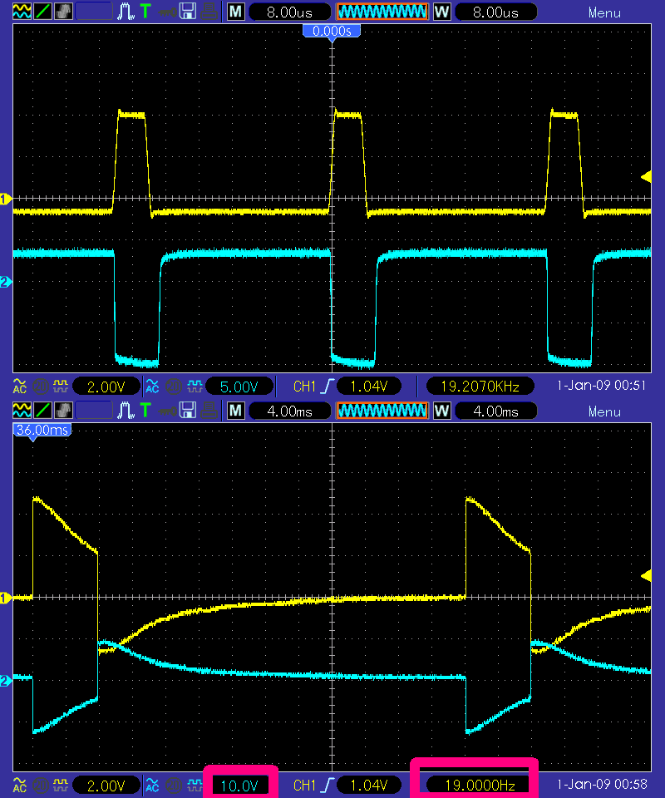Click the white pulse icon beside the 8.00us capture's green T
Screen dimensions: 665x798
click(126, 11)
